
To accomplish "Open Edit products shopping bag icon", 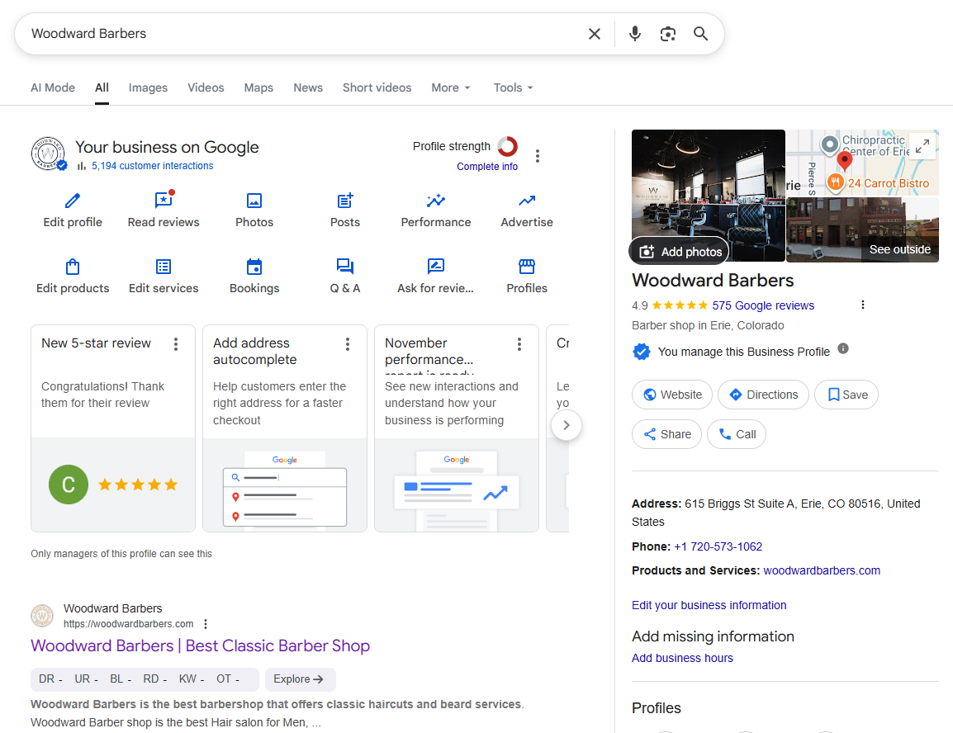I will (73, 267).
